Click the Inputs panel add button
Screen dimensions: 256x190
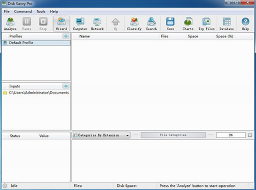point(66,86)
